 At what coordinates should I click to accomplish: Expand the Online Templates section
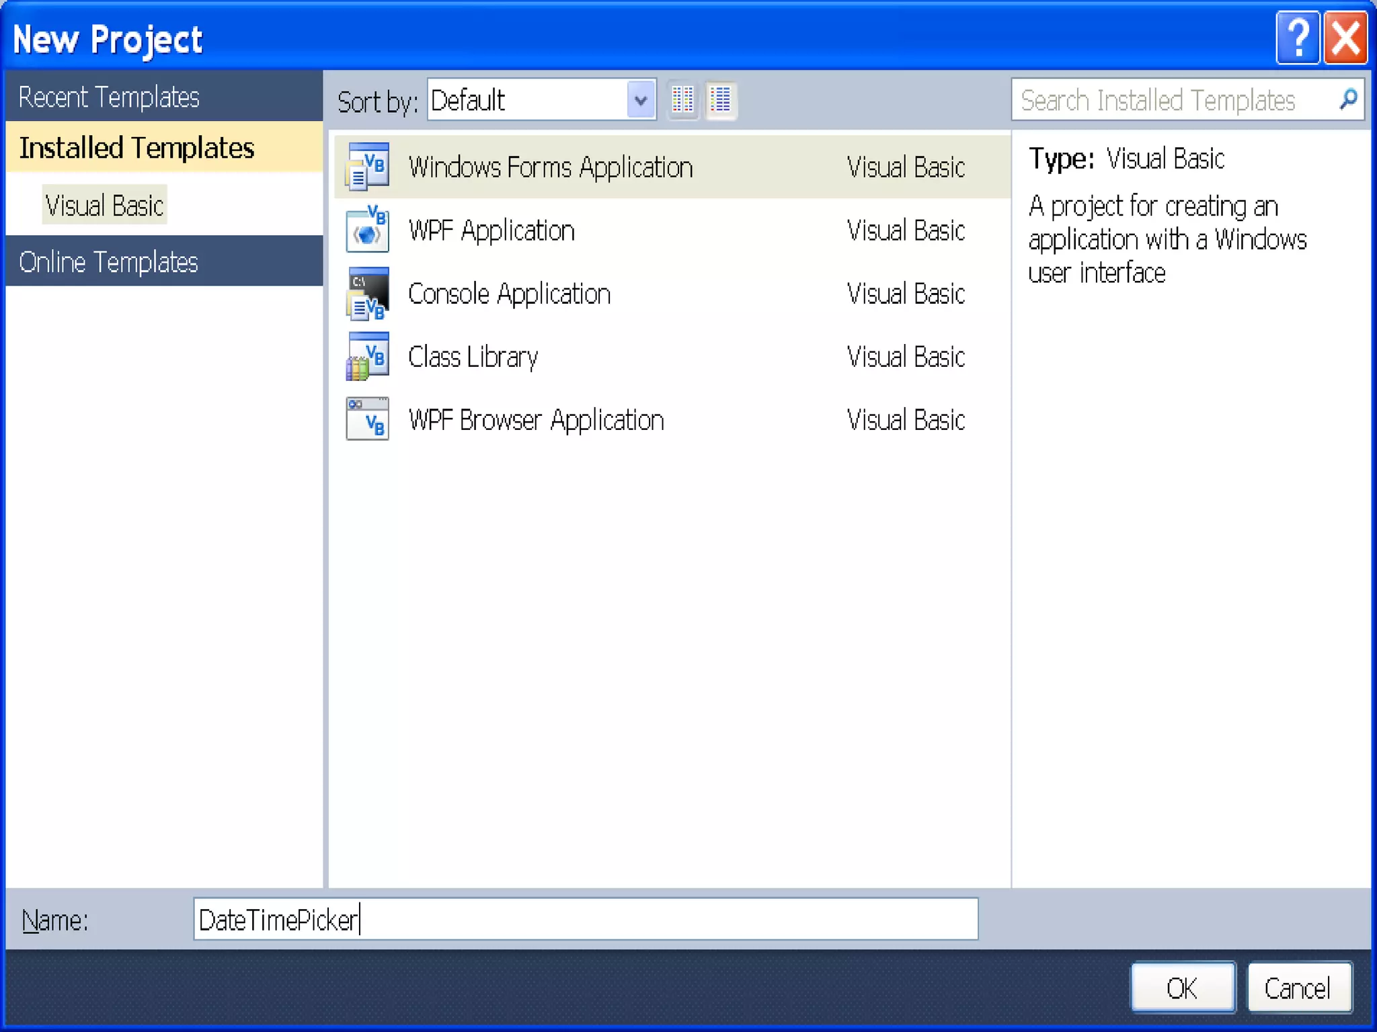(109, 262)
